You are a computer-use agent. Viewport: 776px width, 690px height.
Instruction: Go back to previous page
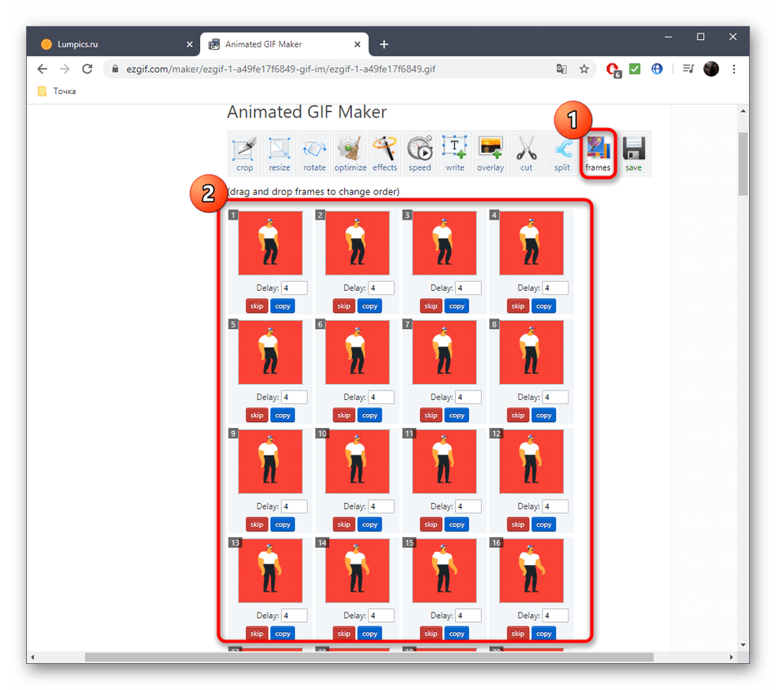42,69
